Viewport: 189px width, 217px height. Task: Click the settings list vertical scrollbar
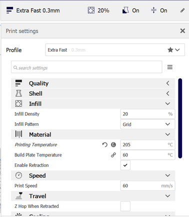tap(180, 118)
